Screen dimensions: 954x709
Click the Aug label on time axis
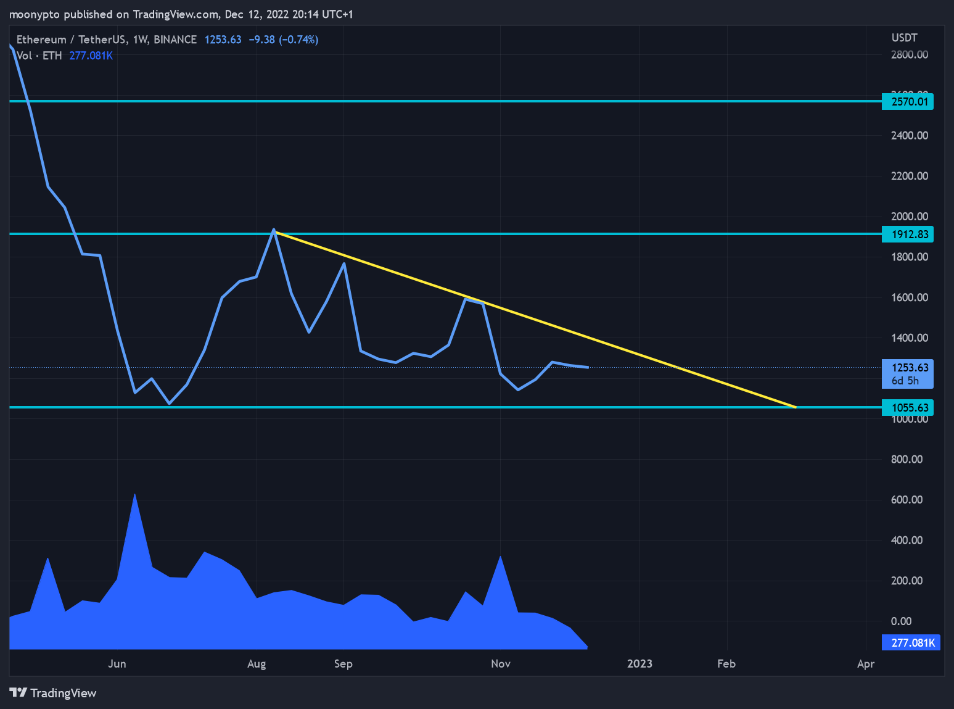tap(257, 664)
